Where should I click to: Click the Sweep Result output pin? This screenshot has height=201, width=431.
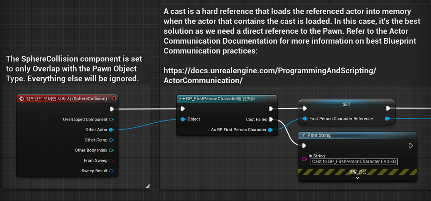click(111, 171)
